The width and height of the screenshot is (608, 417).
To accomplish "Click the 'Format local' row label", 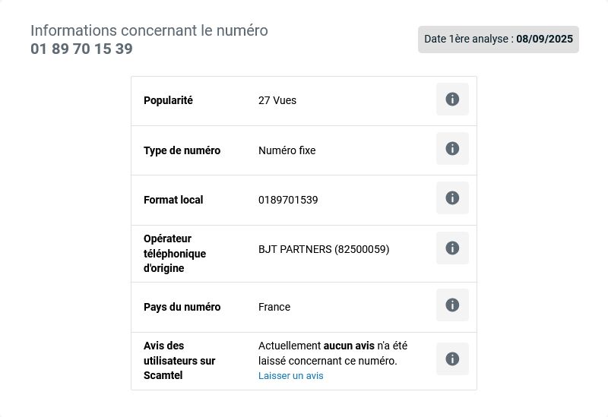I will pyautogui.click(x=173, y=200).
